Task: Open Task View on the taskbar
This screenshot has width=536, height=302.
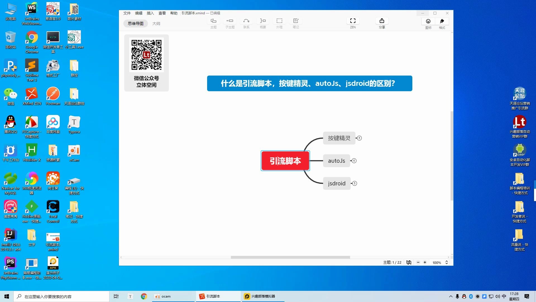Action: point(116,296)
